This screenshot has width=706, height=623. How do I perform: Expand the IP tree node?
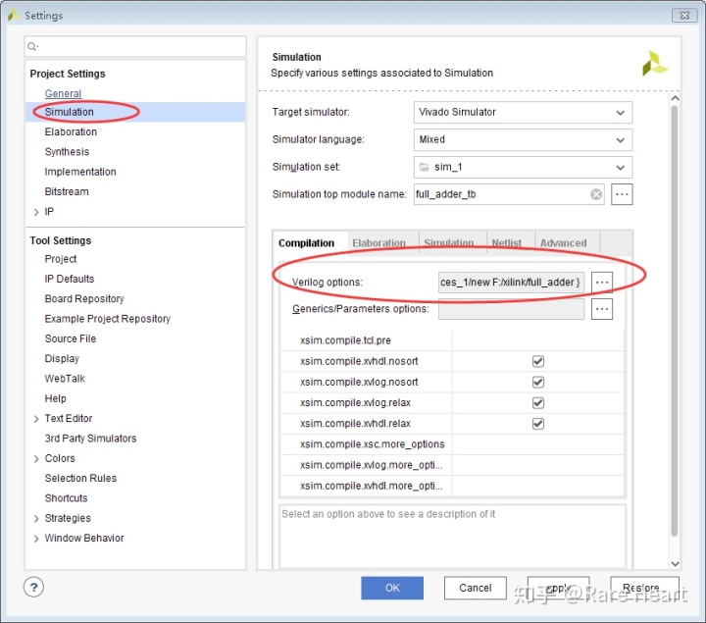pos(36,212)
